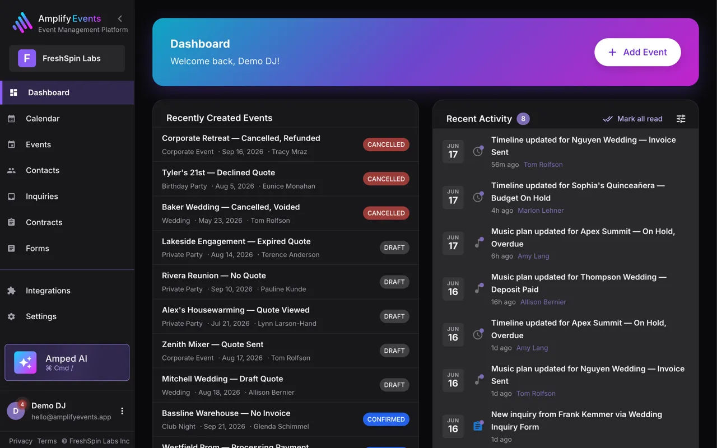This screenshot has height=448, width=717.
Task: Open Timeline updated for Sophia's Quinceañera activity
Action: pyautogui.click(x=566, y=198)
